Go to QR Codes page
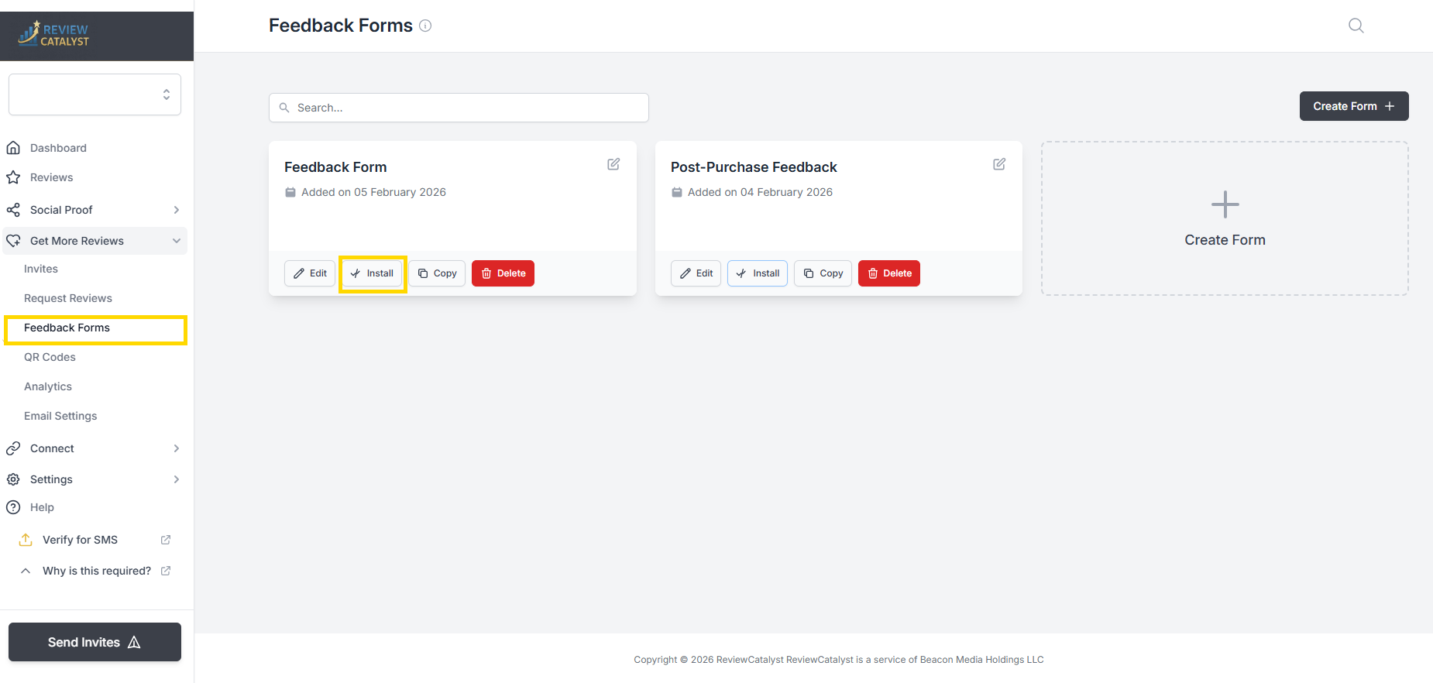The width and height of the screenshot is (1433, 683). [50, 357]
